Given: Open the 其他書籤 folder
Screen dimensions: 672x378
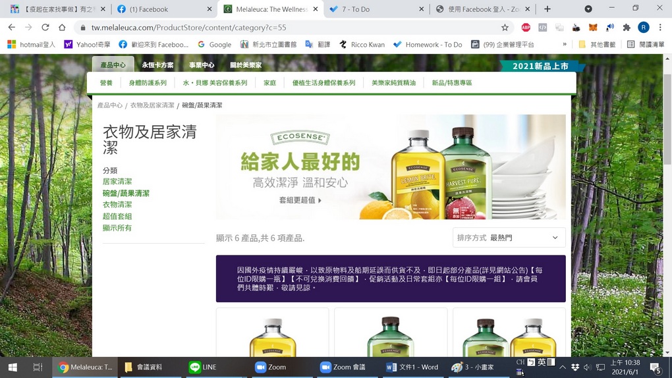Looking at the screenshot, I should (x=597, y=45).
